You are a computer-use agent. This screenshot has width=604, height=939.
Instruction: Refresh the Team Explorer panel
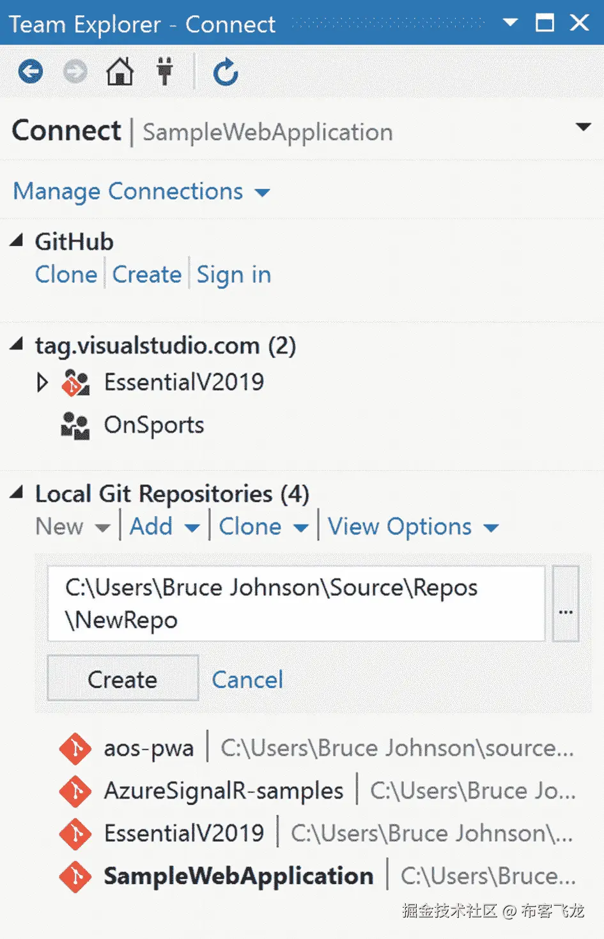click(225, 72)
